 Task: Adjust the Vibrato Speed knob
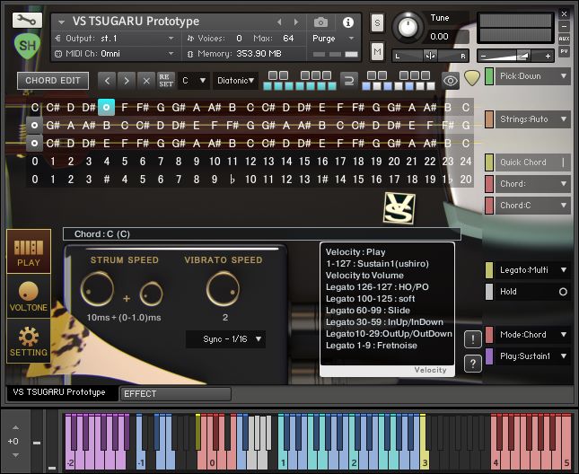pyautogui.click(x=222, y=288)
